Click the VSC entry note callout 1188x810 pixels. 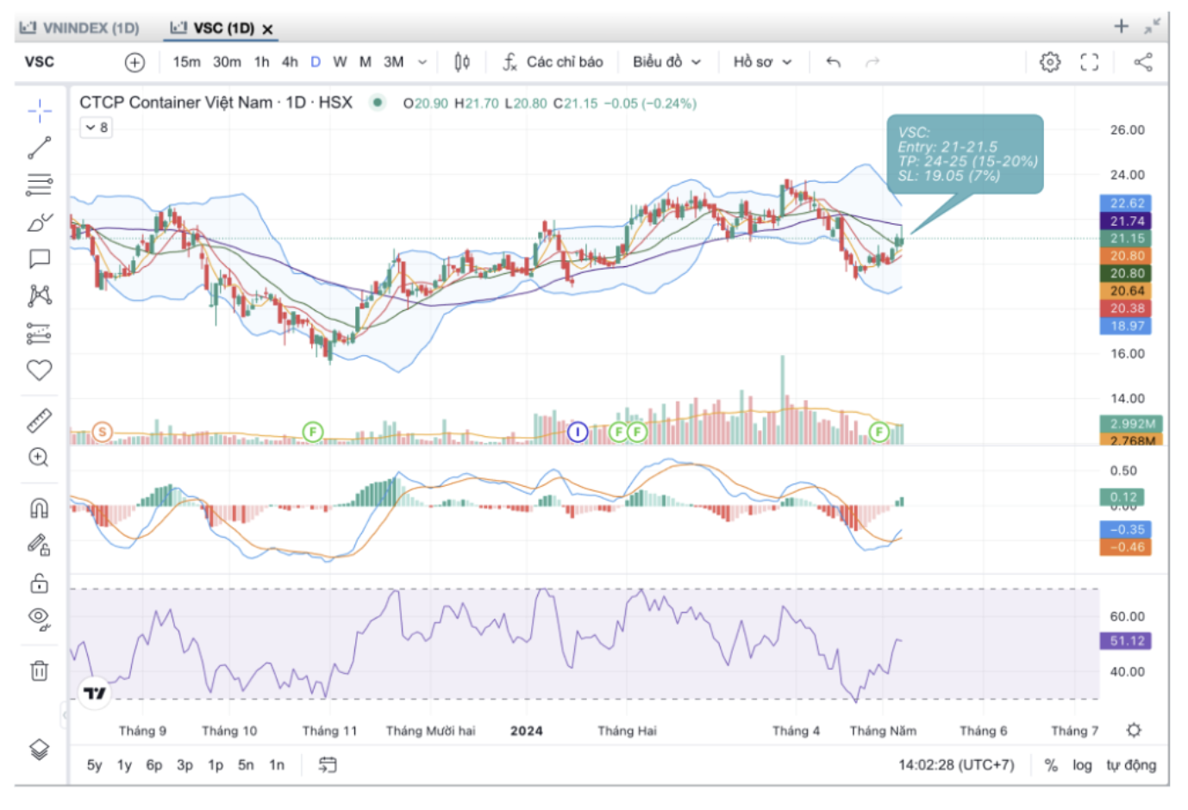(965, 154)
